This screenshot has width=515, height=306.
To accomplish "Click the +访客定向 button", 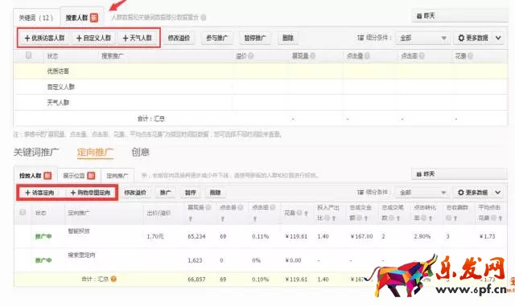I will (x=39, y=193).
